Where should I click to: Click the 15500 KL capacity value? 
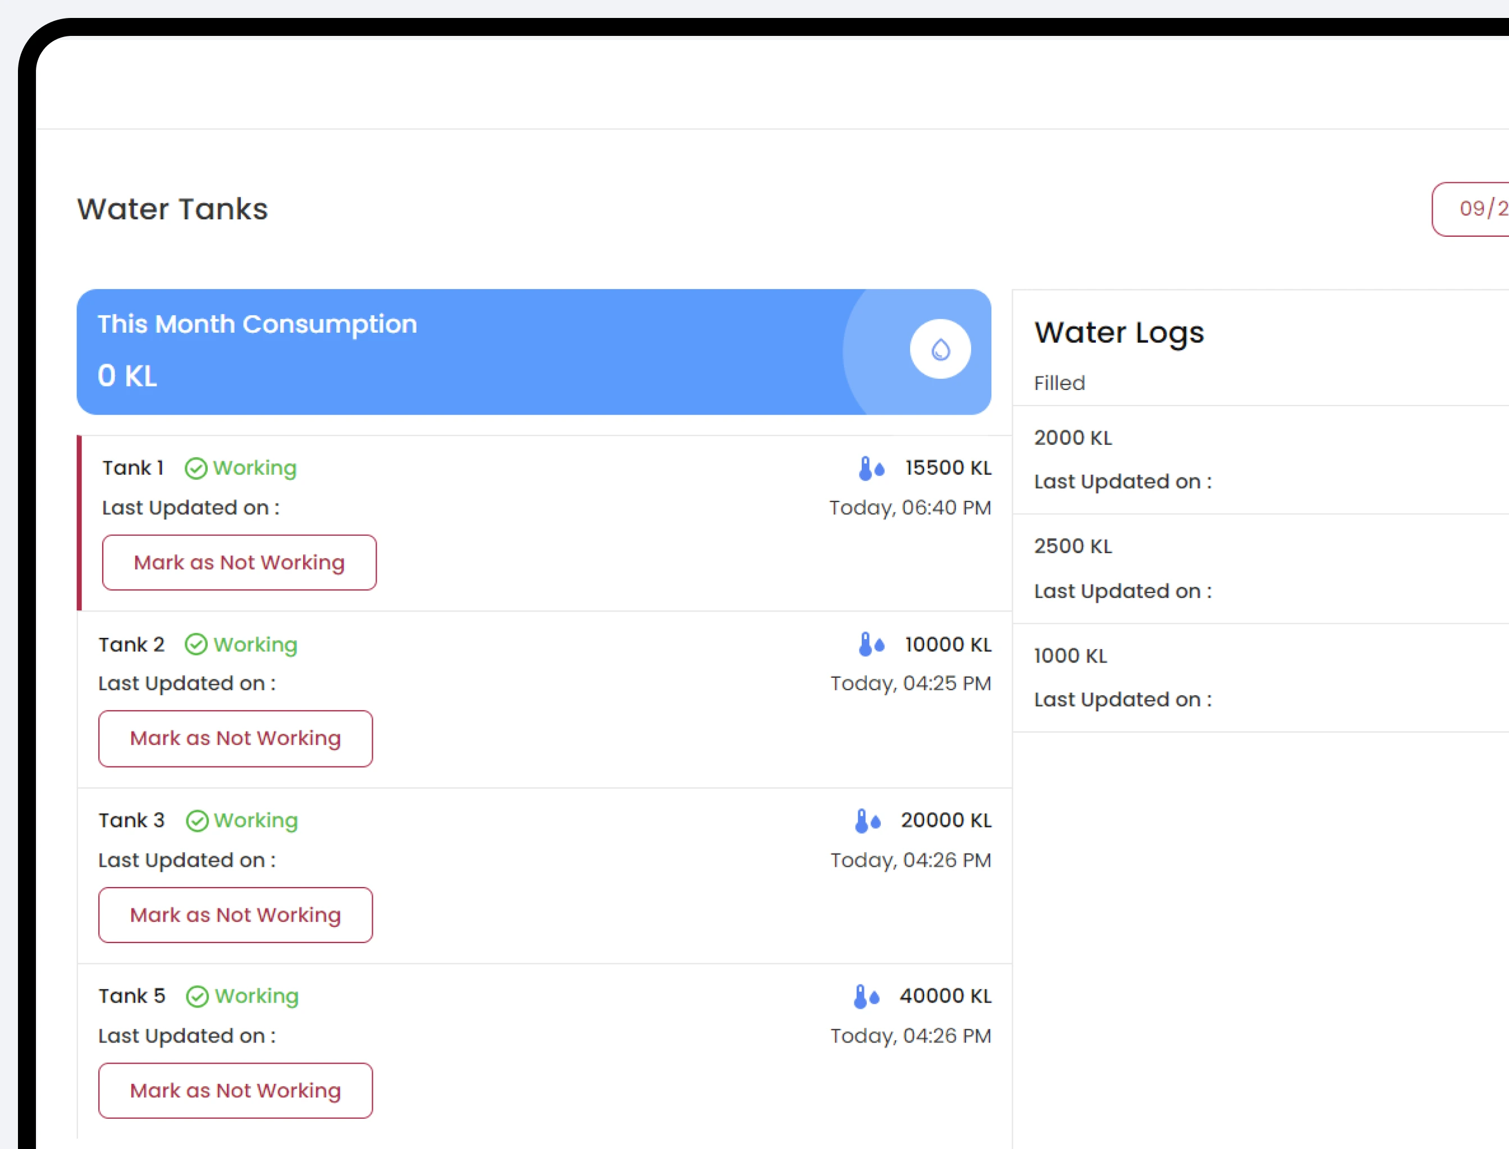pos(948,468)
